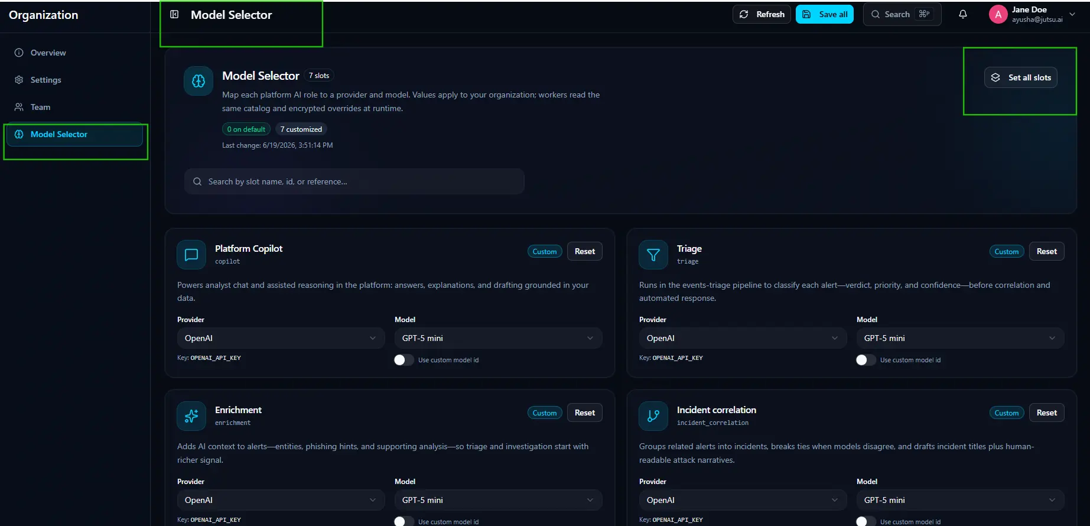
Task: Click the Organization heading
Action: point(43,15)
